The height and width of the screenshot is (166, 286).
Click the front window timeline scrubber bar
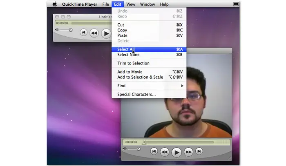[180, 142]
